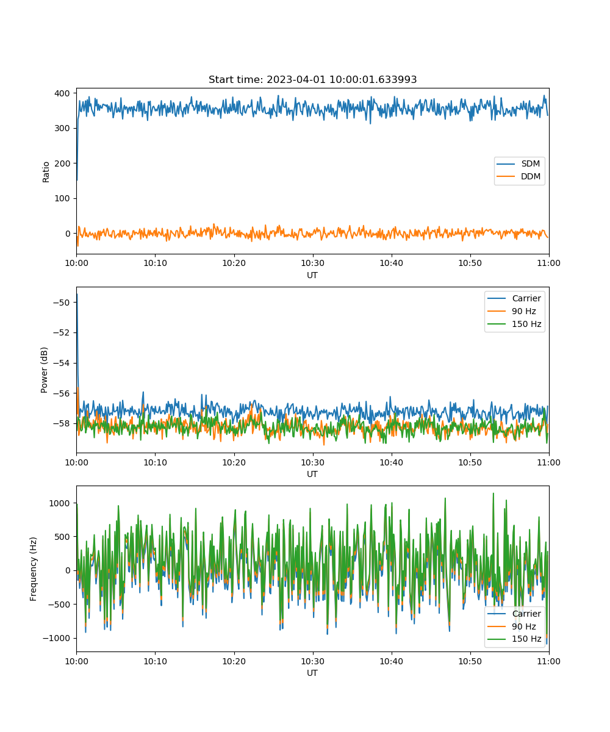This screenshot has width=610, height=732.
Task: Select the DDM legend label in top plot
Action: click(531, 177)
